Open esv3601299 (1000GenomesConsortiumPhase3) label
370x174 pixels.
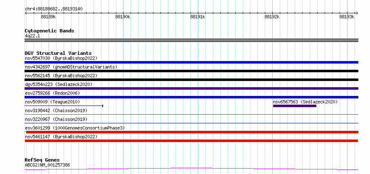pyautogui.click(x=75, y=128)
